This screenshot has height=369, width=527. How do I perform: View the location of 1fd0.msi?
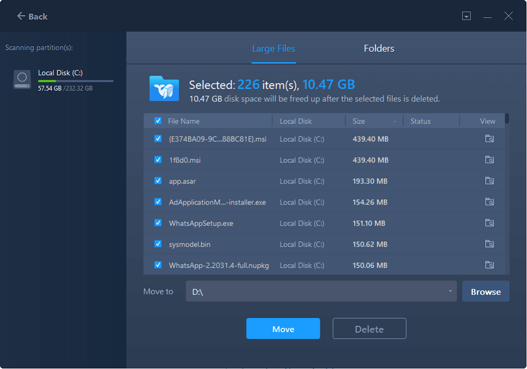click(490, 160)
